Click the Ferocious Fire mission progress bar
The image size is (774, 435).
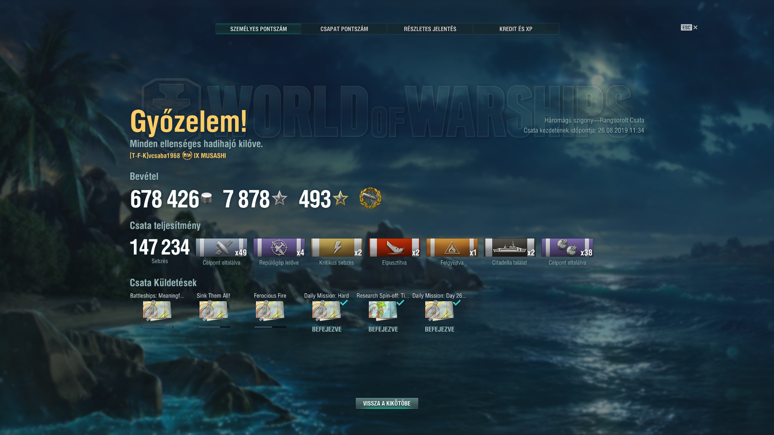pos(270,327)
